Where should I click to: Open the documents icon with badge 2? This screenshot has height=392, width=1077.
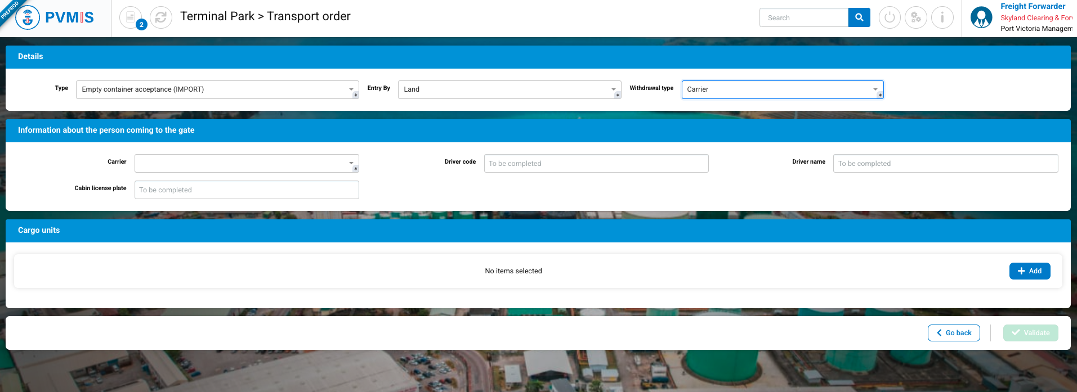[131, 17]
